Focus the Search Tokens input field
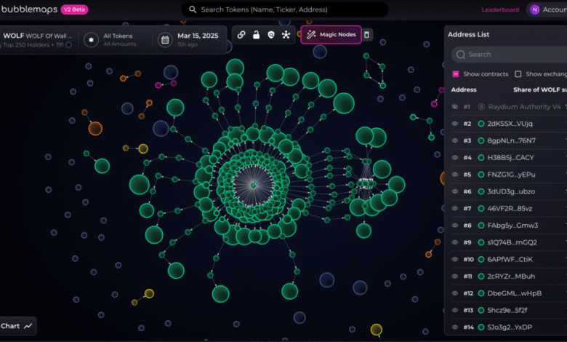This screenshot has width=567, height=342. pyautogui.click(x=285, y=9)
